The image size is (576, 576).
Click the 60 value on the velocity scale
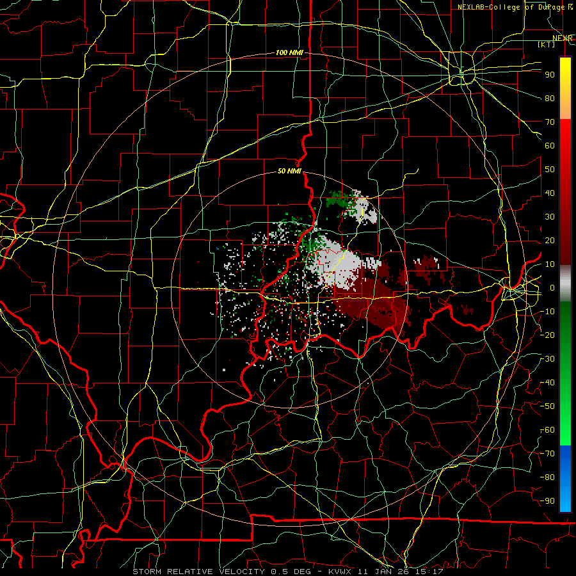pyautogui.click(x=550, y=146)
